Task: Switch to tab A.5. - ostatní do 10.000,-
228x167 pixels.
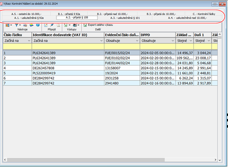Action: 27,14
